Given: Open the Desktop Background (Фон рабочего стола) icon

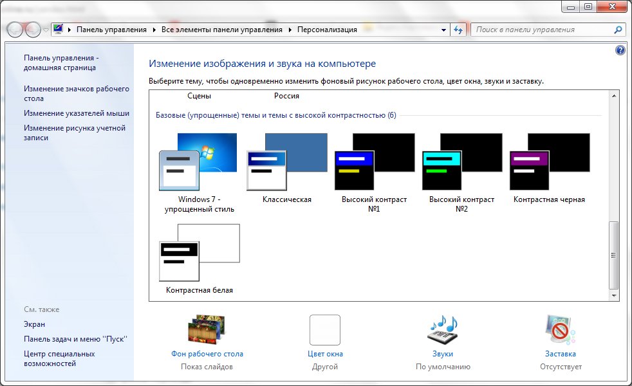Looking at the screenshot, I should pos(207,330).
